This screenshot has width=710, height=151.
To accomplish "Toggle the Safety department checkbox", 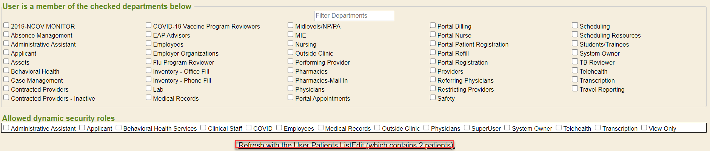I will [433, 98].
